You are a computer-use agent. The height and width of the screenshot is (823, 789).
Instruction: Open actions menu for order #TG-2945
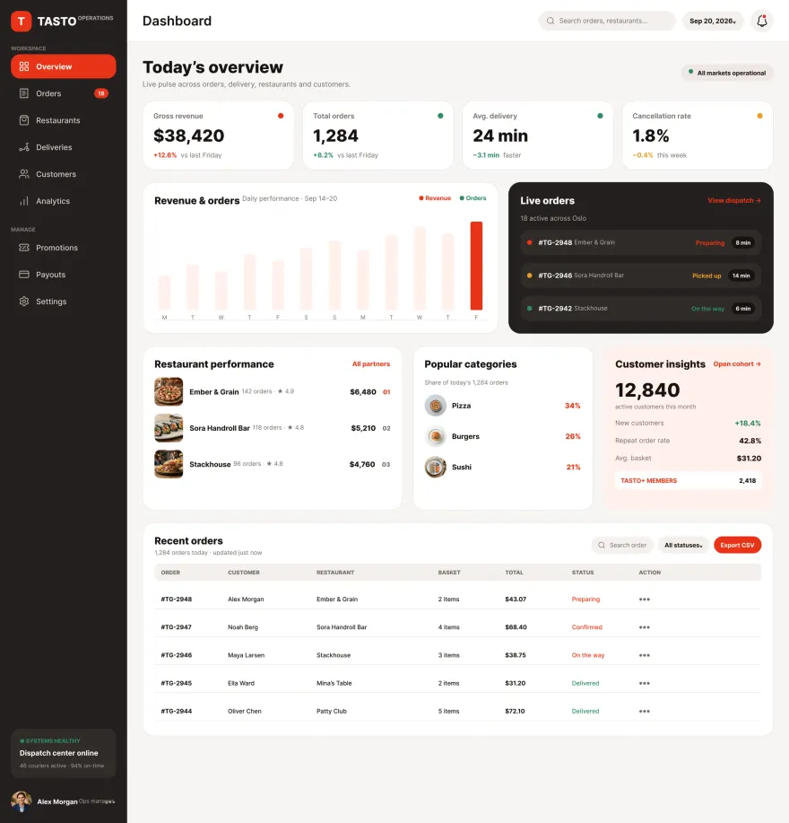point(645,683)
